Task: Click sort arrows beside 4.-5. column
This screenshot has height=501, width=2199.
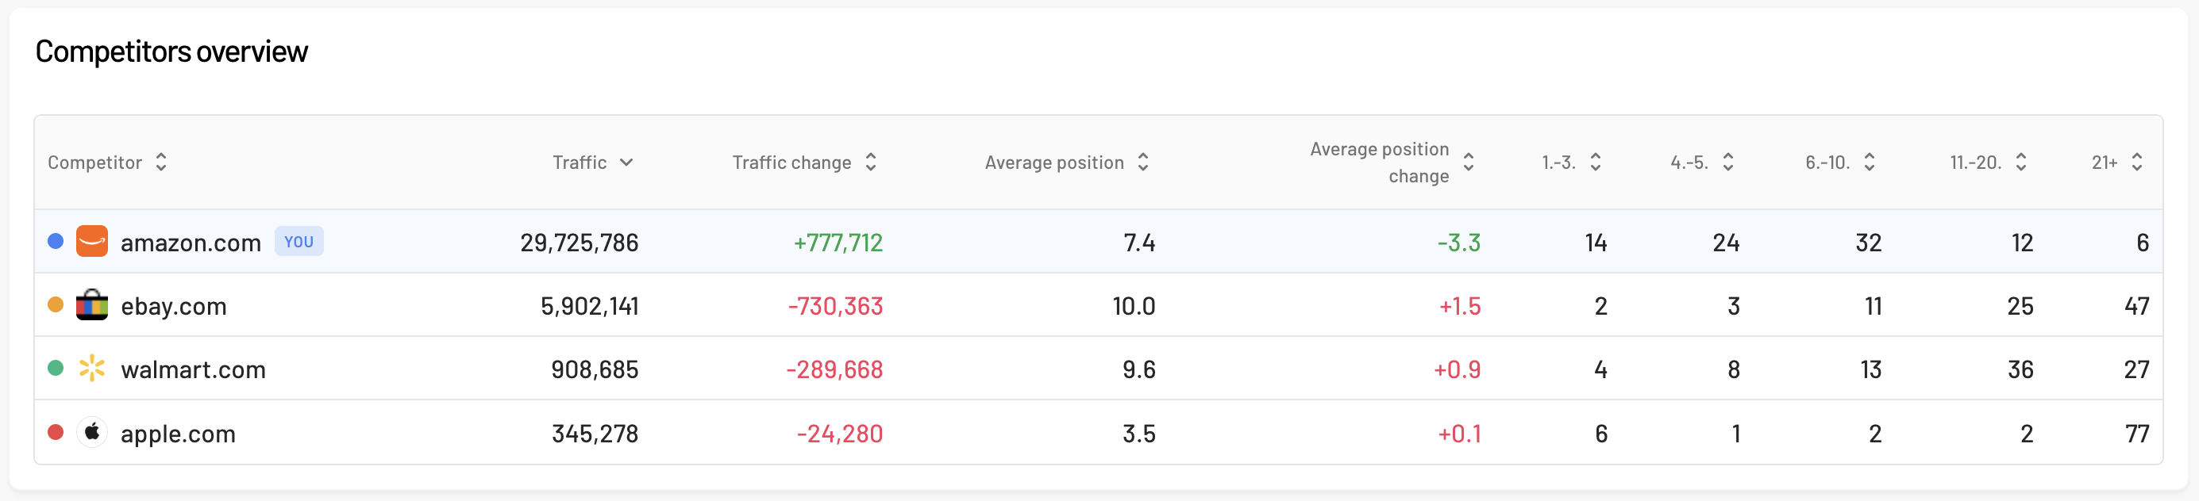Action: (x=1727, y=162)
